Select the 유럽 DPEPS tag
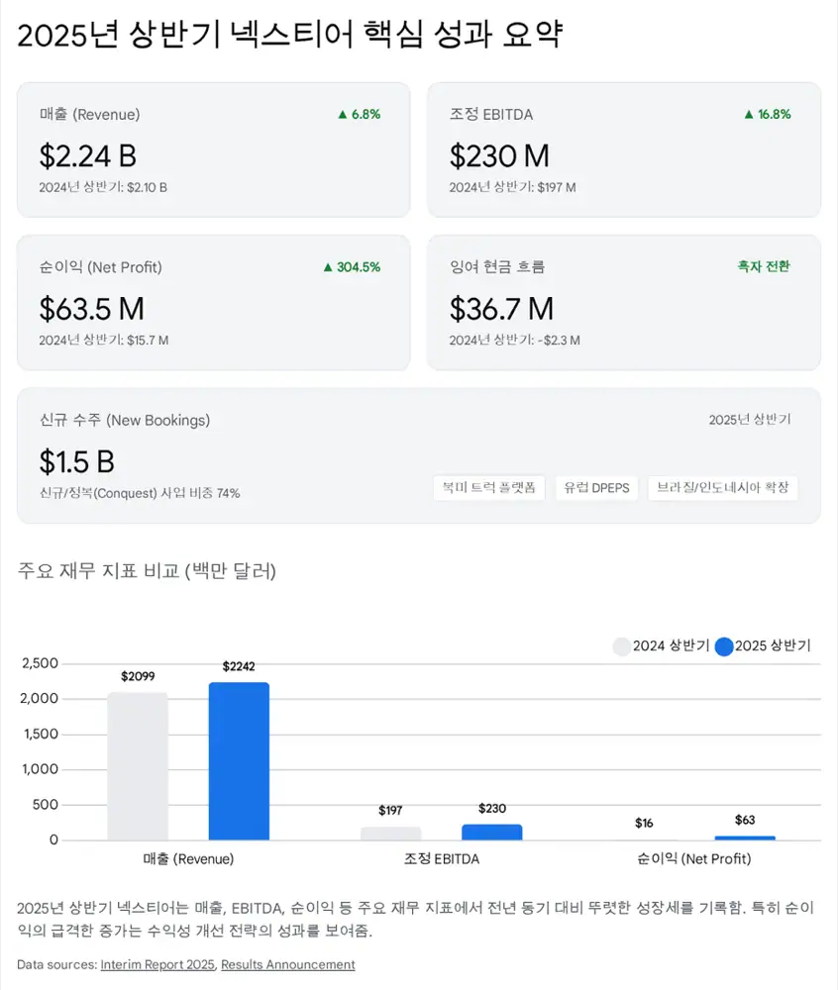Screen dimensions: 838x990 coord(596,487)
